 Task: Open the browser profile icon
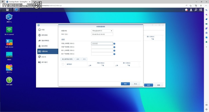pyautogui.click(x=201, y=5)
